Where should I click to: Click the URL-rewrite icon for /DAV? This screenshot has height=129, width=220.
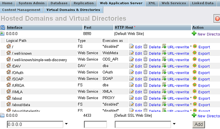[x=164, y=66]
